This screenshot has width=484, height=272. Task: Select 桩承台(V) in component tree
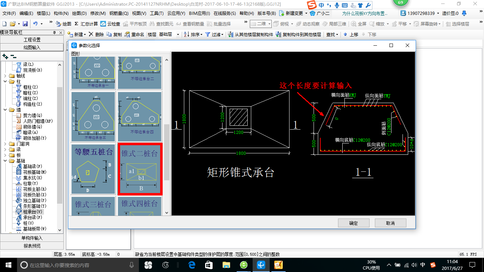click(x=33, y=212)
